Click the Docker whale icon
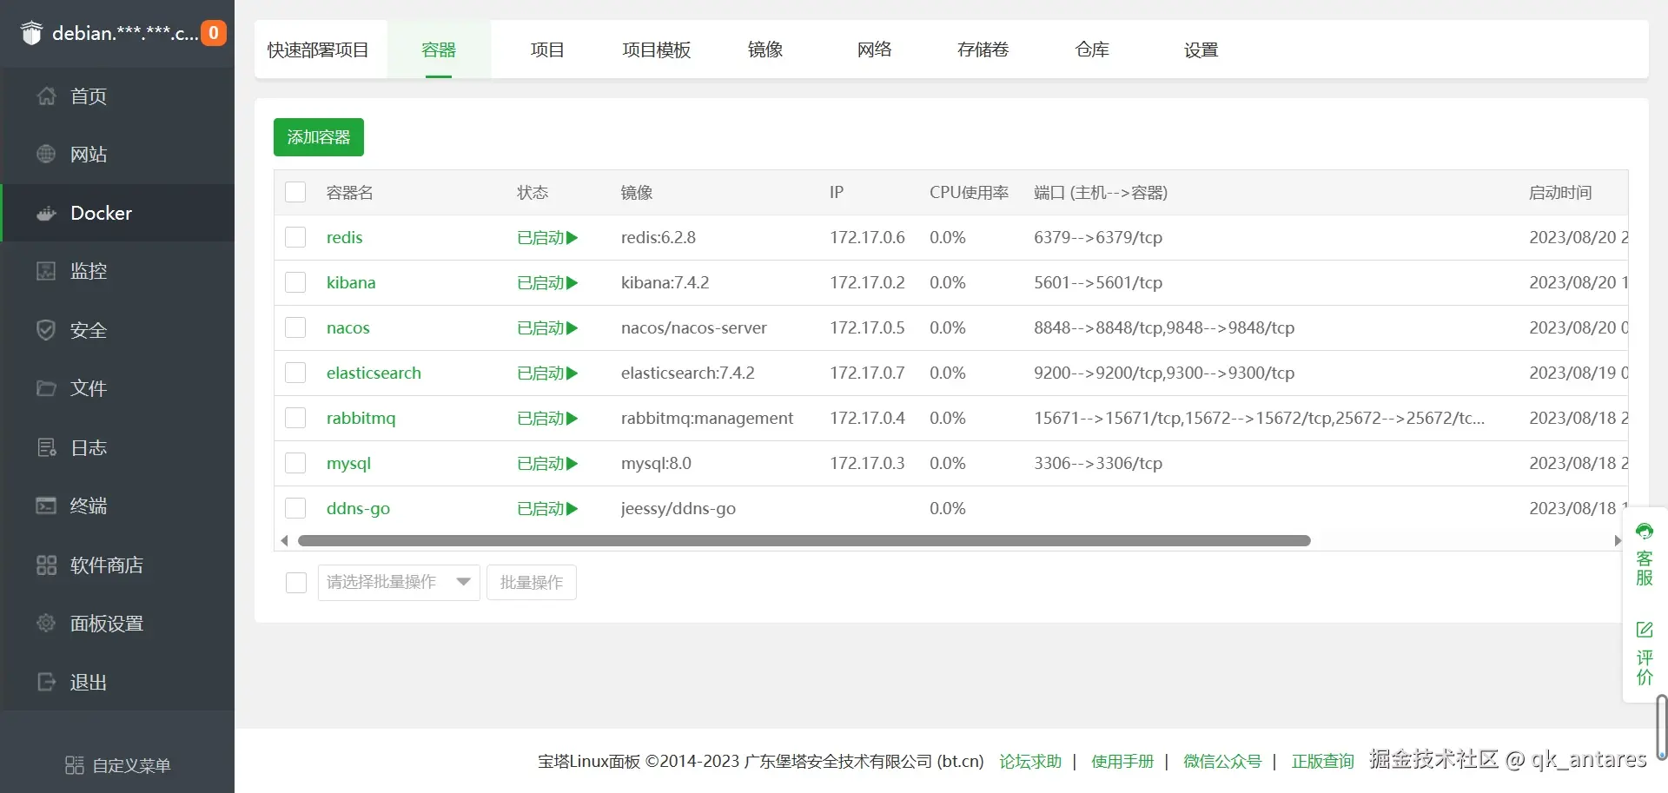 (46, 213)
